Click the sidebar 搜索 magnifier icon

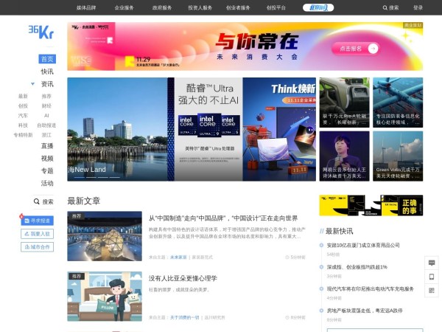[x=37, y=201]
